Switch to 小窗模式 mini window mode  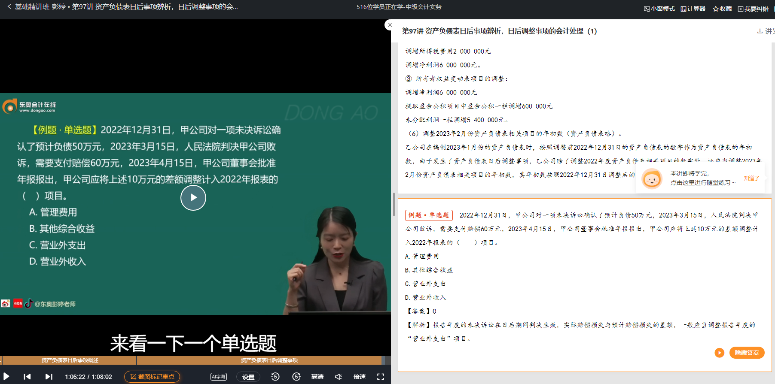659,9
